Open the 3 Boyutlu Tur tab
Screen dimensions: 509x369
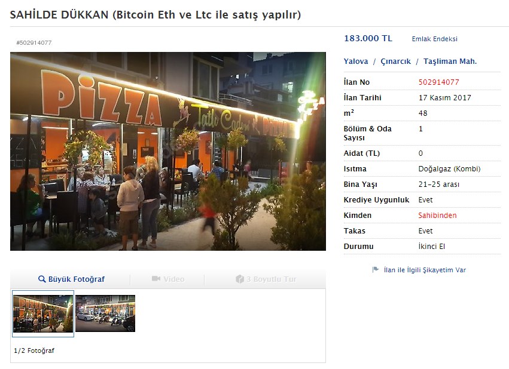tap(266, 279)
